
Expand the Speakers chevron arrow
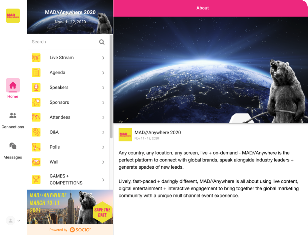tap(103, 88)
